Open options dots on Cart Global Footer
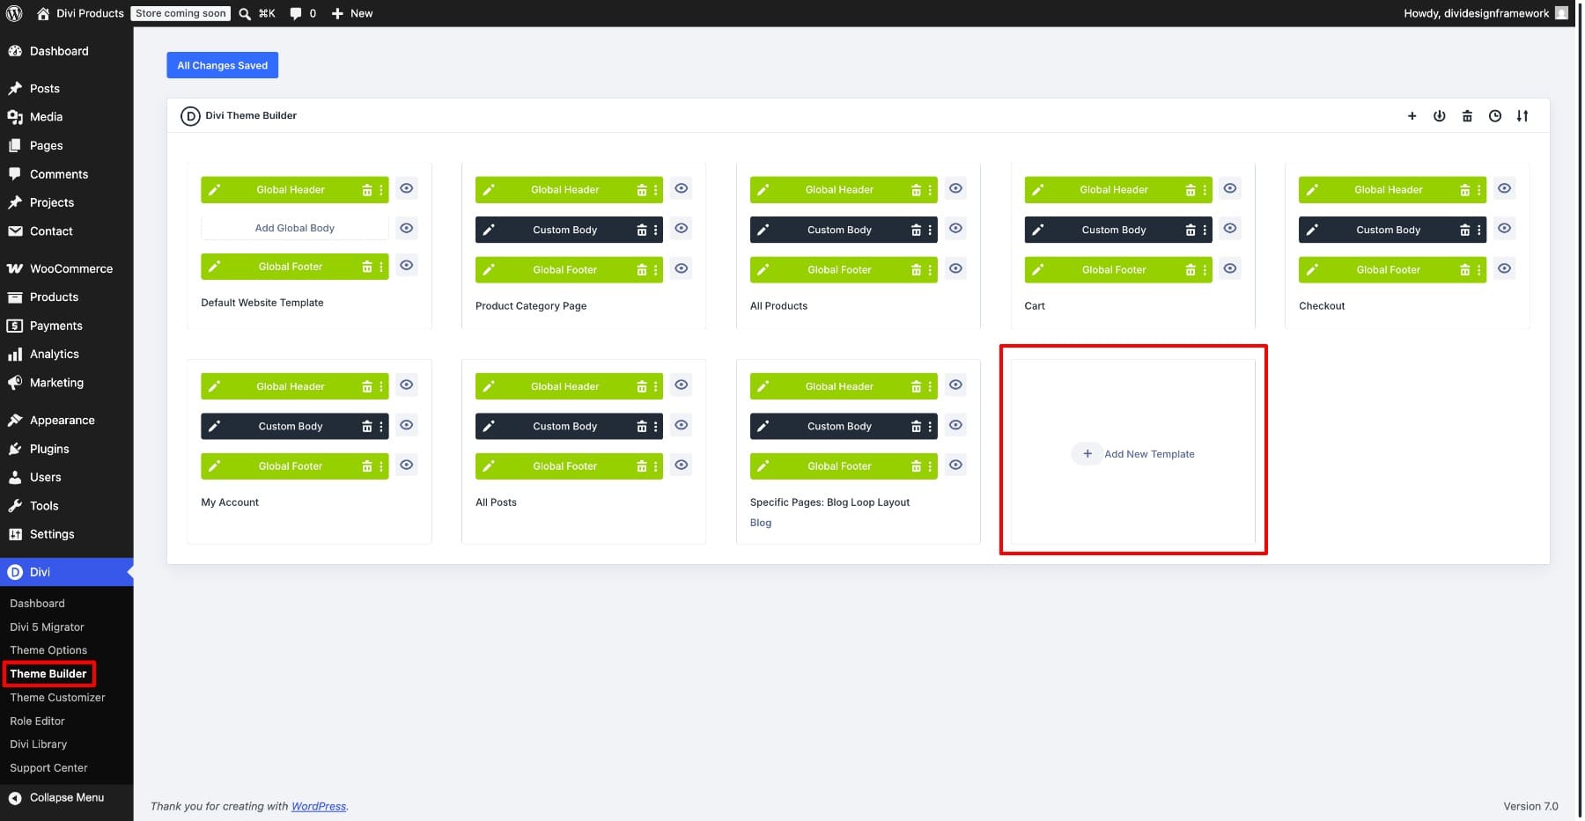The width and height of the screenshot is (1585, 821). [x=1205, y=270]
